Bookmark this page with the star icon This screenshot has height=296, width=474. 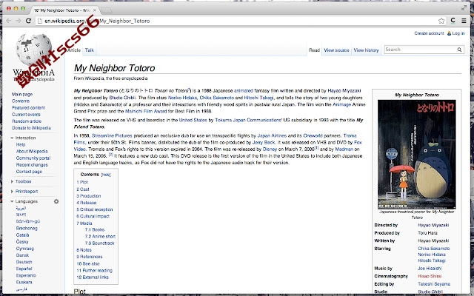coord(441,21)
